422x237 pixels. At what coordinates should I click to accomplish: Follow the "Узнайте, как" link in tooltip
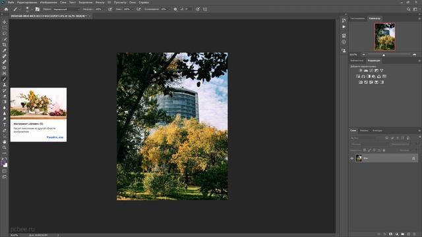(55, 138)
